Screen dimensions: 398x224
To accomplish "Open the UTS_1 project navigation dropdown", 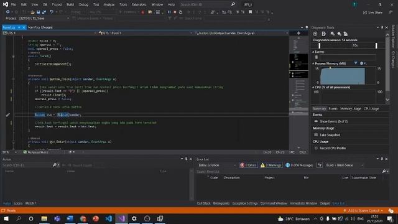I will [x=50, y=33].
